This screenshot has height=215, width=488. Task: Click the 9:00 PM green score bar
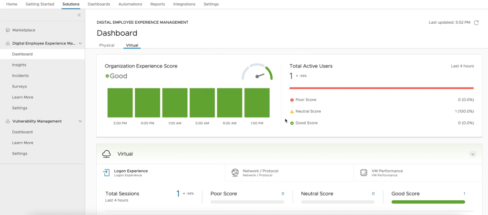[x=148, y=103]
